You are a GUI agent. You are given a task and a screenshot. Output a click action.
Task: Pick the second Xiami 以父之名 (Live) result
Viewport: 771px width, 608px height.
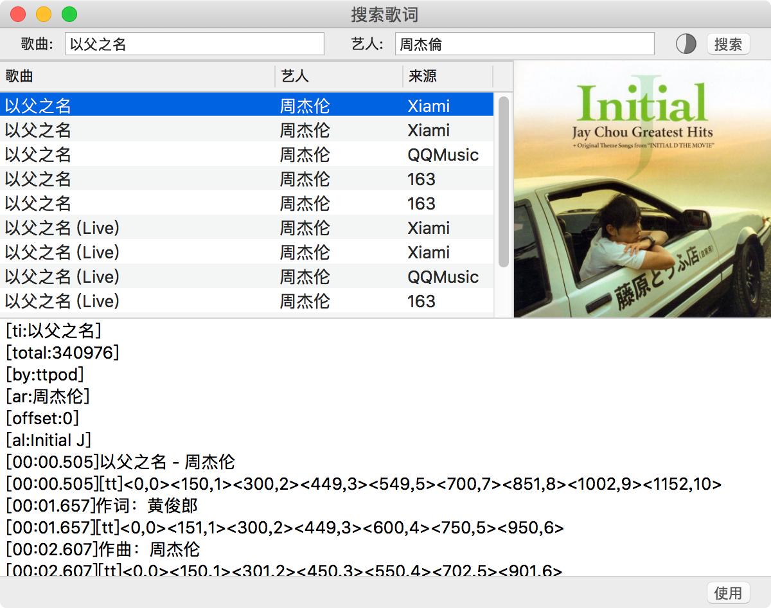pyautogui.click(x=247, y=252)
